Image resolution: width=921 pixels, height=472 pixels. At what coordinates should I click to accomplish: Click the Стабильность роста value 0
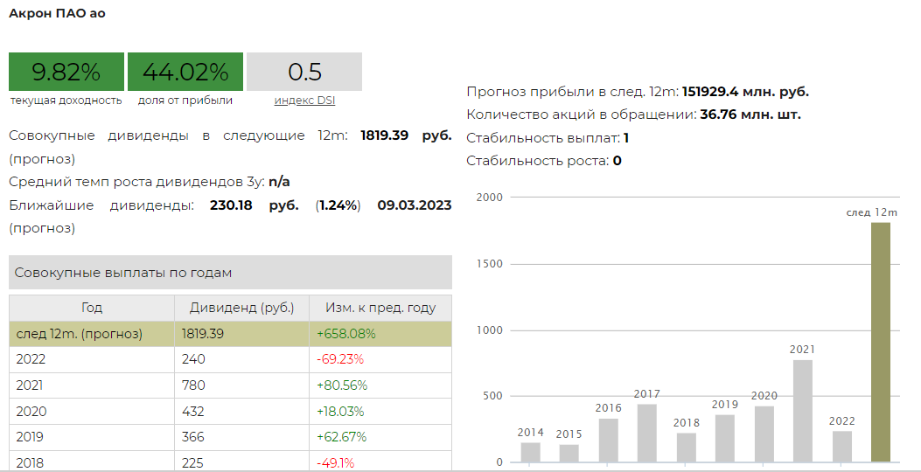pos(617,161)
